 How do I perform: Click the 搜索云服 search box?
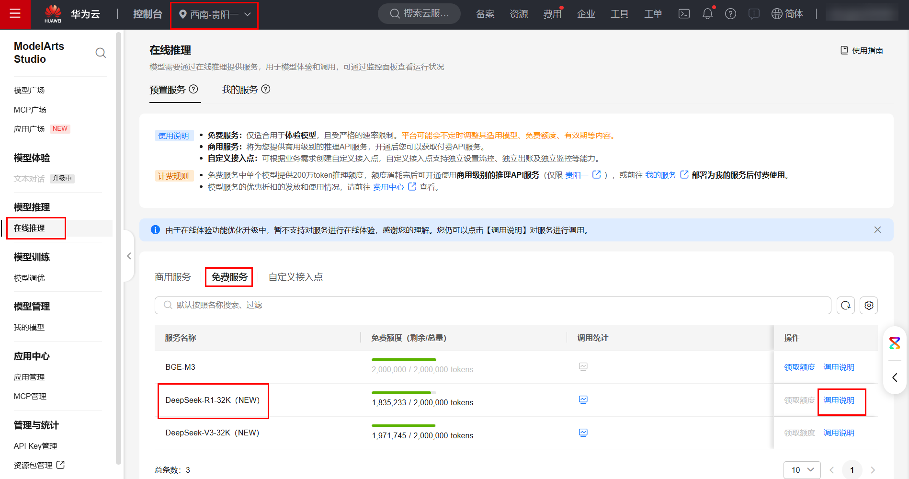point(419,13)
